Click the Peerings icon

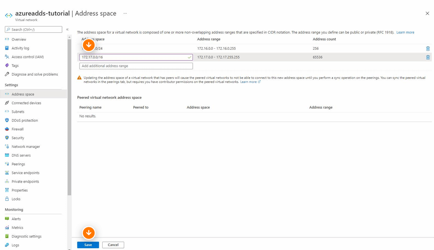(x=7, y=164)
